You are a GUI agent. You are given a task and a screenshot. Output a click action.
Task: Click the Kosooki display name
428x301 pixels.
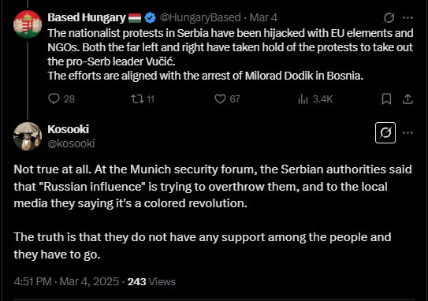click(x=69, y=129)
